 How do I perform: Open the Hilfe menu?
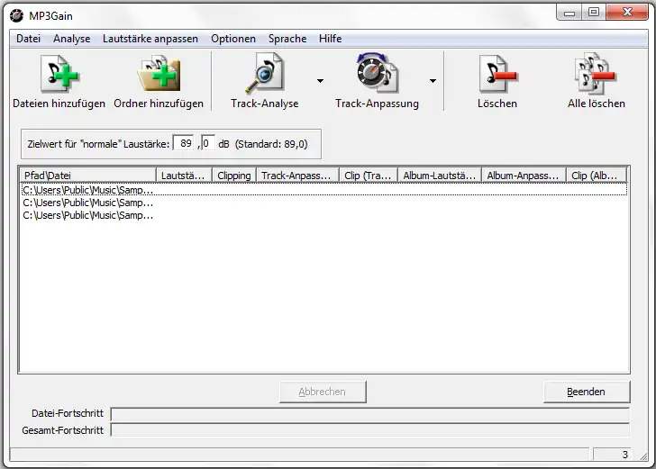coord(330,39)
